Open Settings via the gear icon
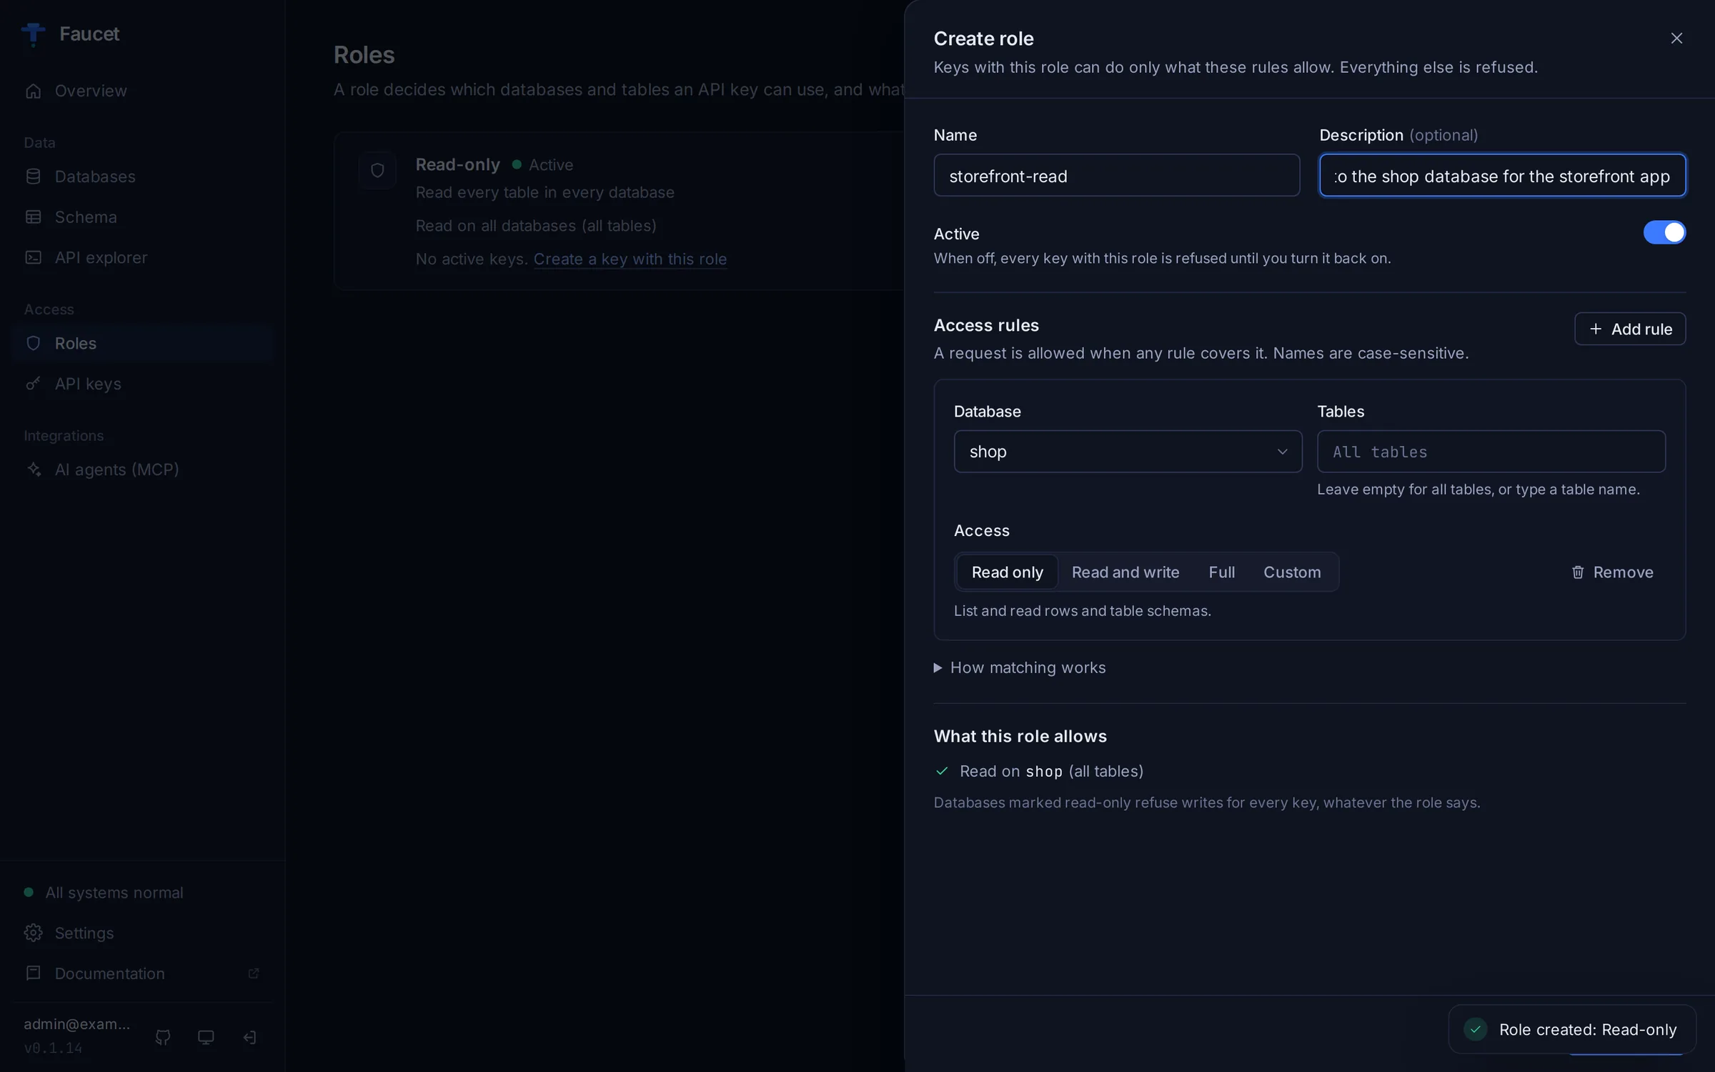 pos(33,933)
